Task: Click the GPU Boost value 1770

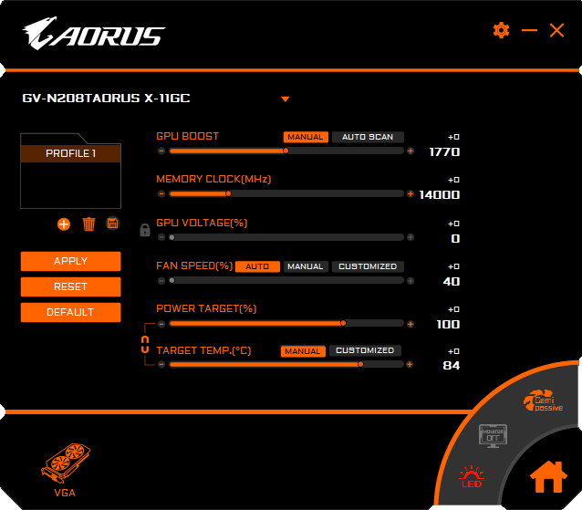Action: coord(444,152)
